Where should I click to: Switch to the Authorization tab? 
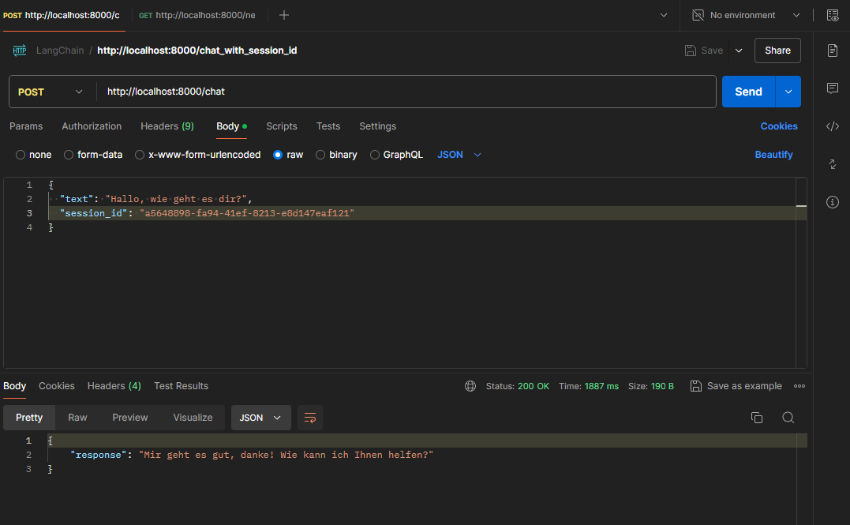[x=92, y=126]
